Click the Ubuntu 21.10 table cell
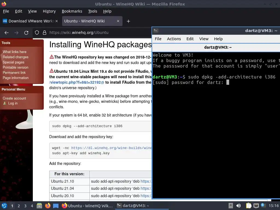 click(69, 181)
